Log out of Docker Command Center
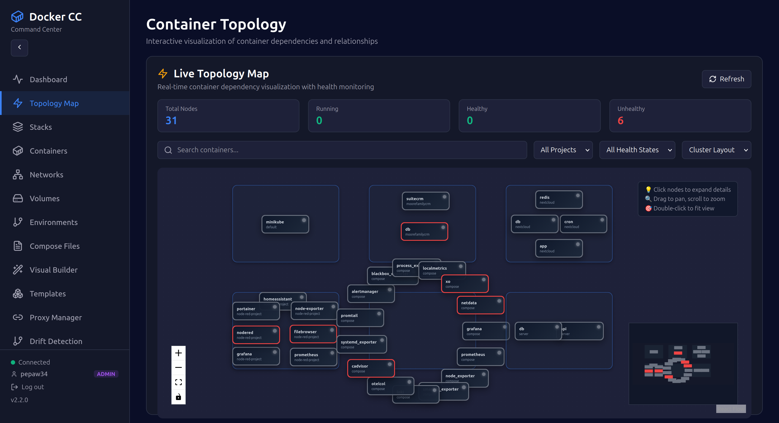This screenshot has height=423, width=779. click(32, 387)
